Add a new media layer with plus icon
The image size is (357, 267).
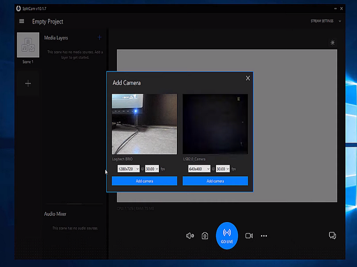pos(100,38)
